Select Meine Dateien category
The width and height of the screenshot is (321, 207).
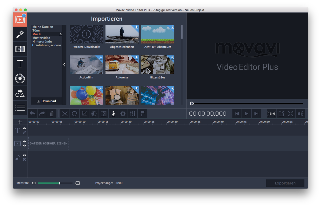43,27
